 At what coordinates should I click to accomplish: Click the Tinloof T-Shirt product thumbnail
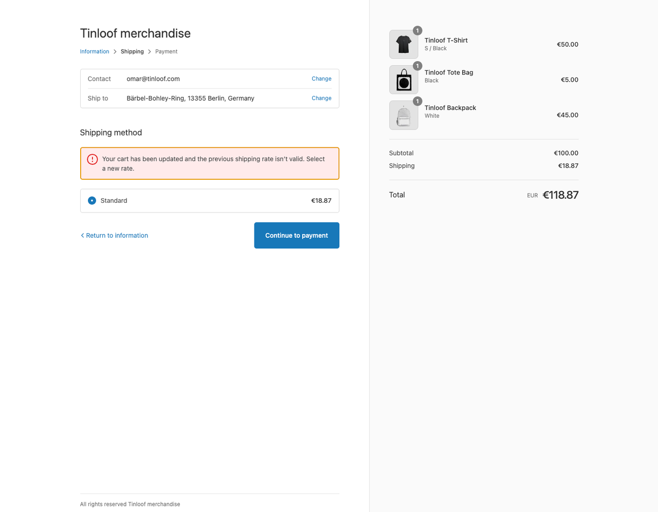(404, 44)
